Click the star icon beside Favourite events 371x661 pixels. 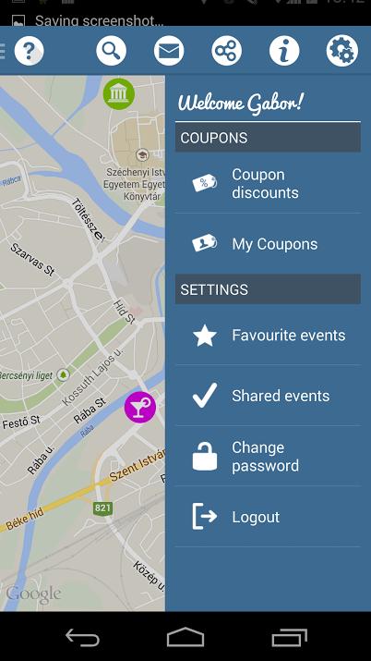tap(205, 336)
